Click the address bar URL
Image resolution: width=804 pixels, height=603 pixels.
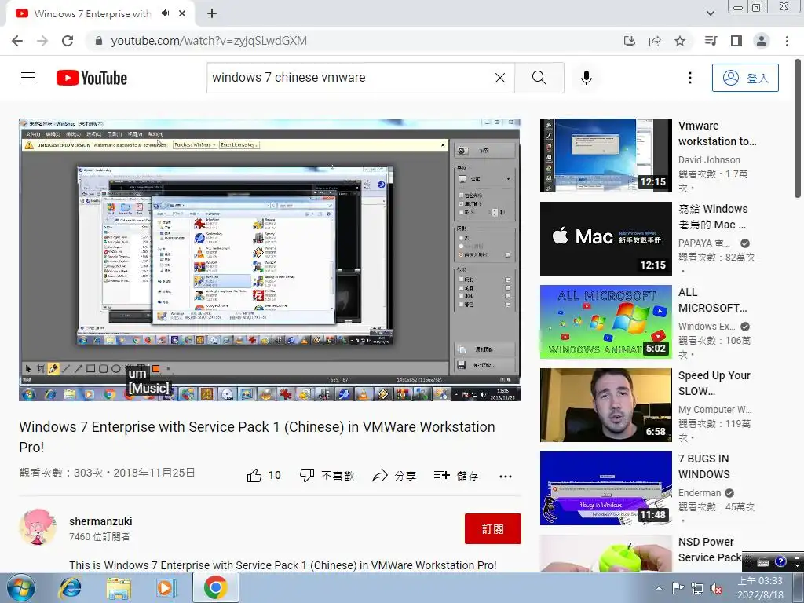(x=209, y=41)
